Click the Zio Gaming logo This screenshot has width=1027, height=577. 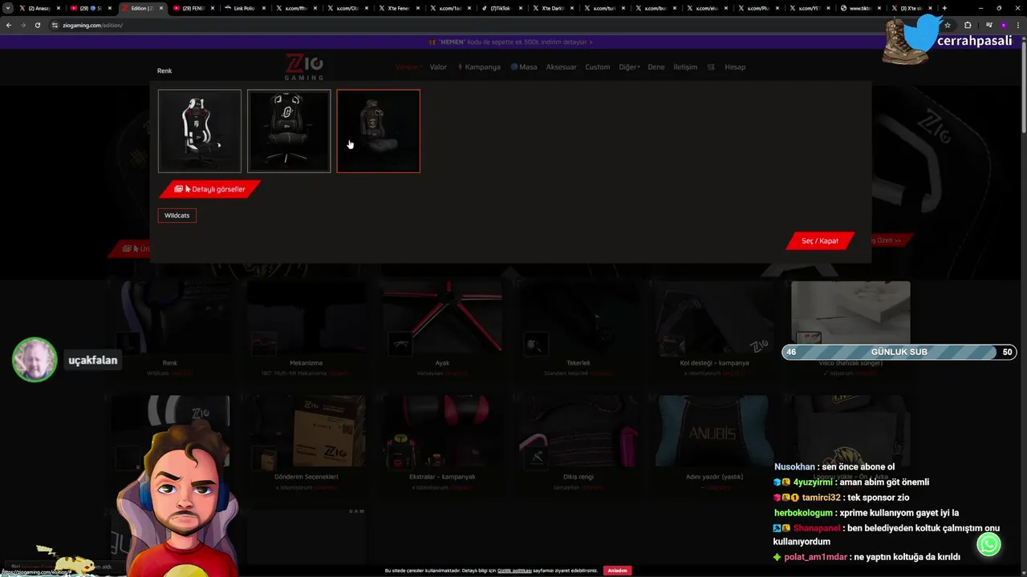[x=304, y=67]
